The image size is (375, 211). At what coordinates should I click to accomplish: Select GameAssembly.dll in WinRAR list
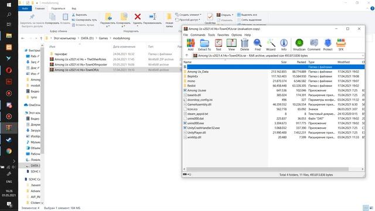coord(199,104)
